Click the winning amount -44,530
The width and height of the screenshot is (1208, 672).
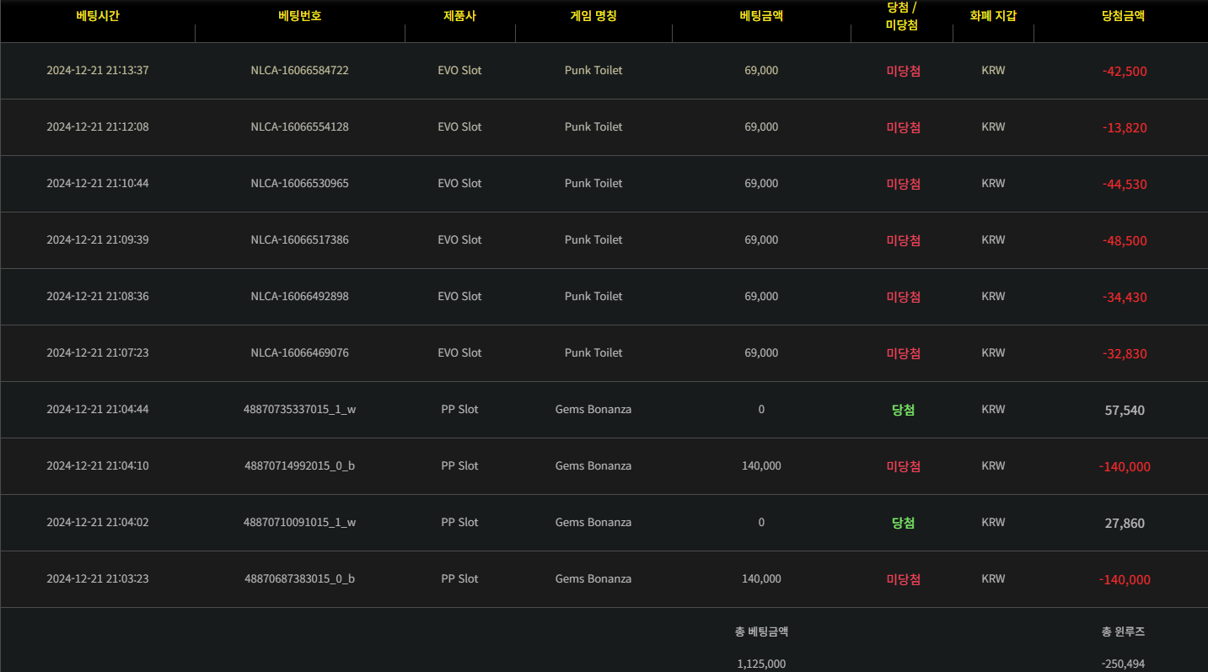tap(1125, 185)
